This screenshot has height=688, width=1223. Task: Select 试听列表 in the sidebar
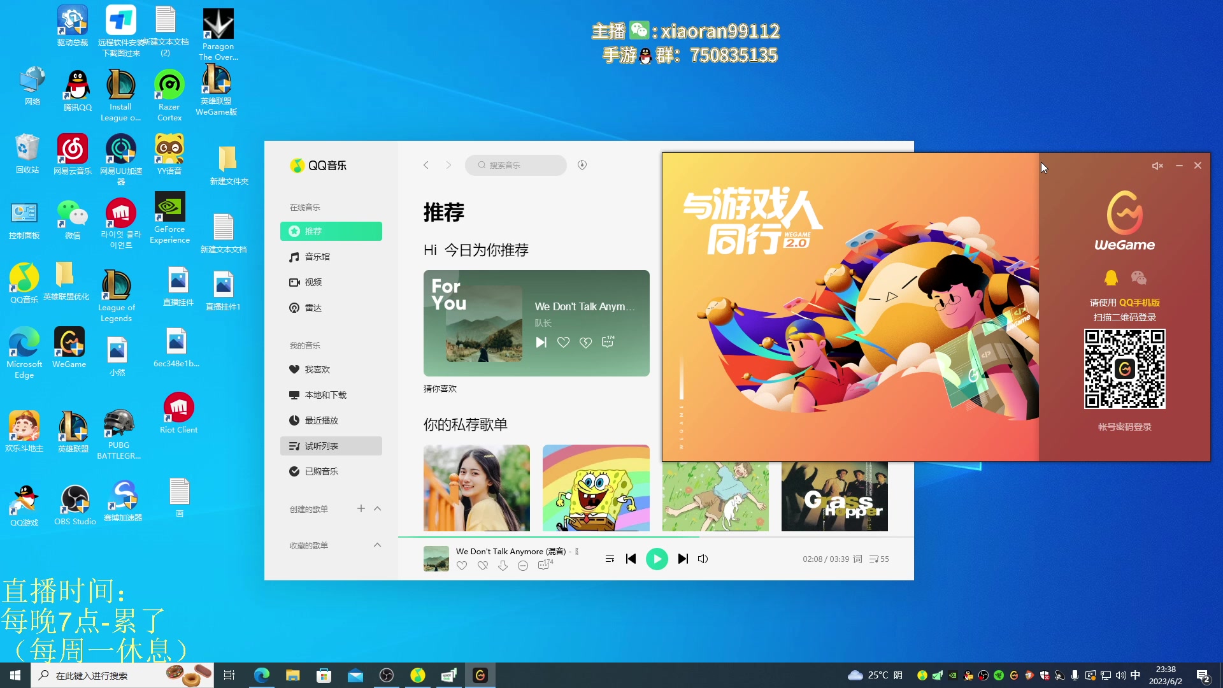point(331,446)
